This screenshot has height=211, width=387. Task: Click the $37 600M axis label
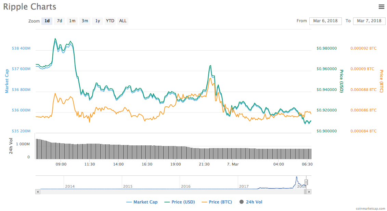[21, 69]
